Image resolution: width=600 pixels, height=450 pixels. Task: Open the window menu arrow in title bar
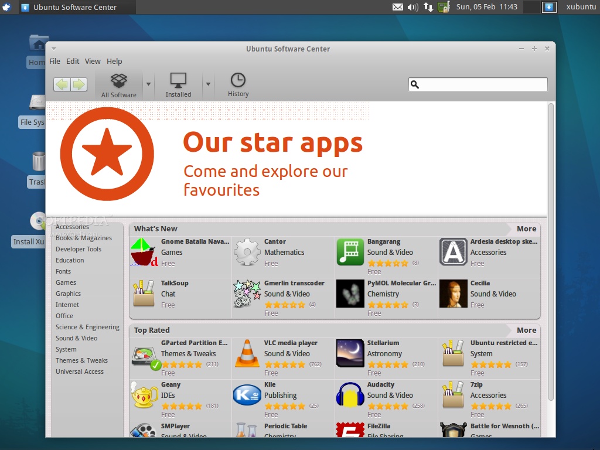click(54, 49)
